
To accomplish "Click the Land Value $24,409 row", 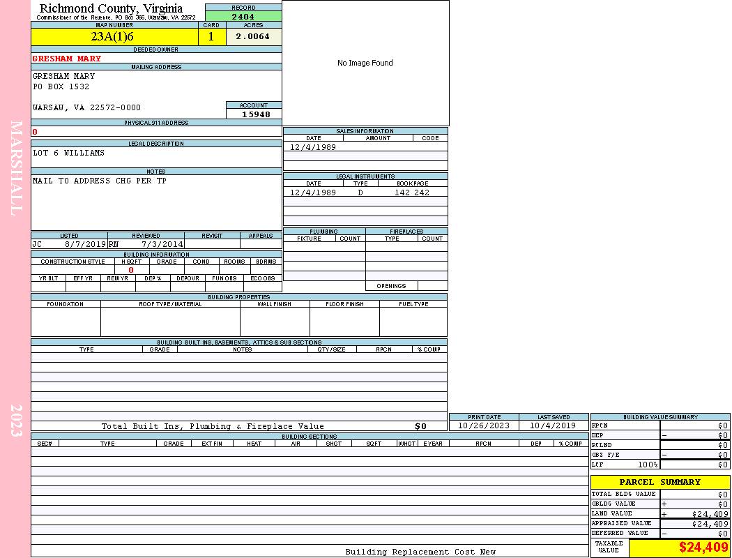I will tap(659, 513).
